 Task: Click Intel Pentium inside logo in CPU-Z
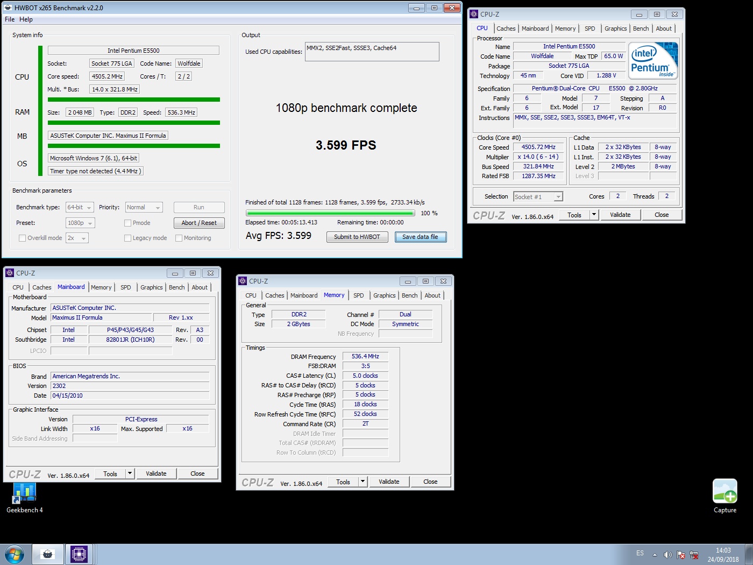tap(653, 61)
